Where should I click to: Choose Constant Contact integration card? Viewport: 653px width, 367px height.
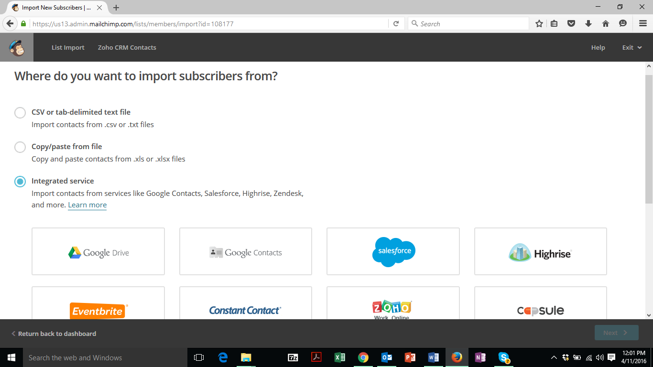[246, 303]
